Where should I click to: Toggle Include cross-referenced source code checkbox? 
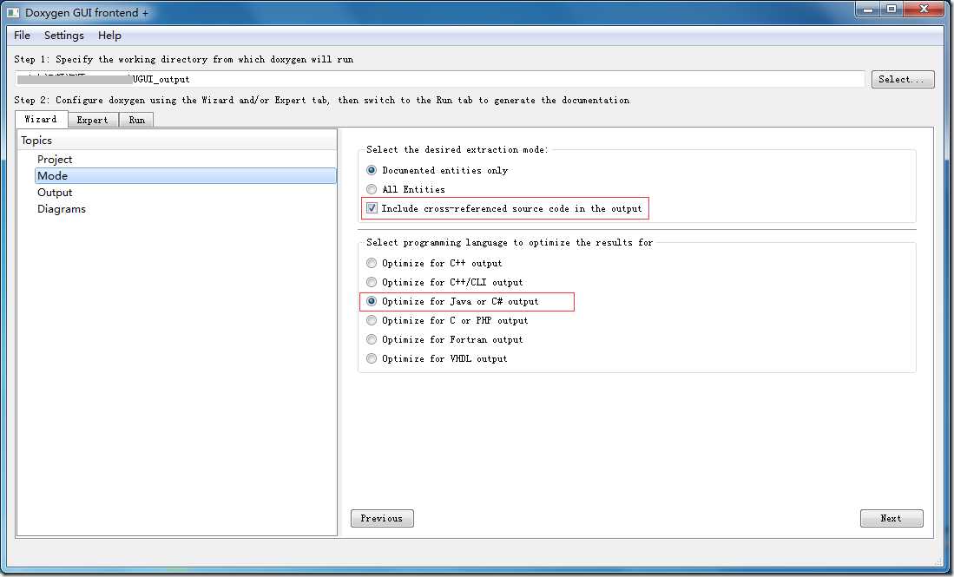coord(372,208)
